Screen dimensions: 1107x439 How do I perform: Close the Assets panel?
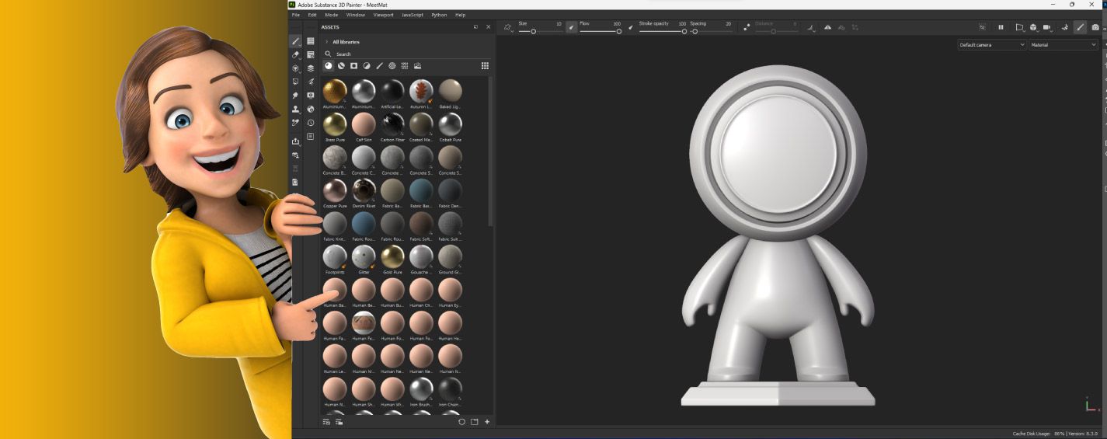tap(489, 27)
